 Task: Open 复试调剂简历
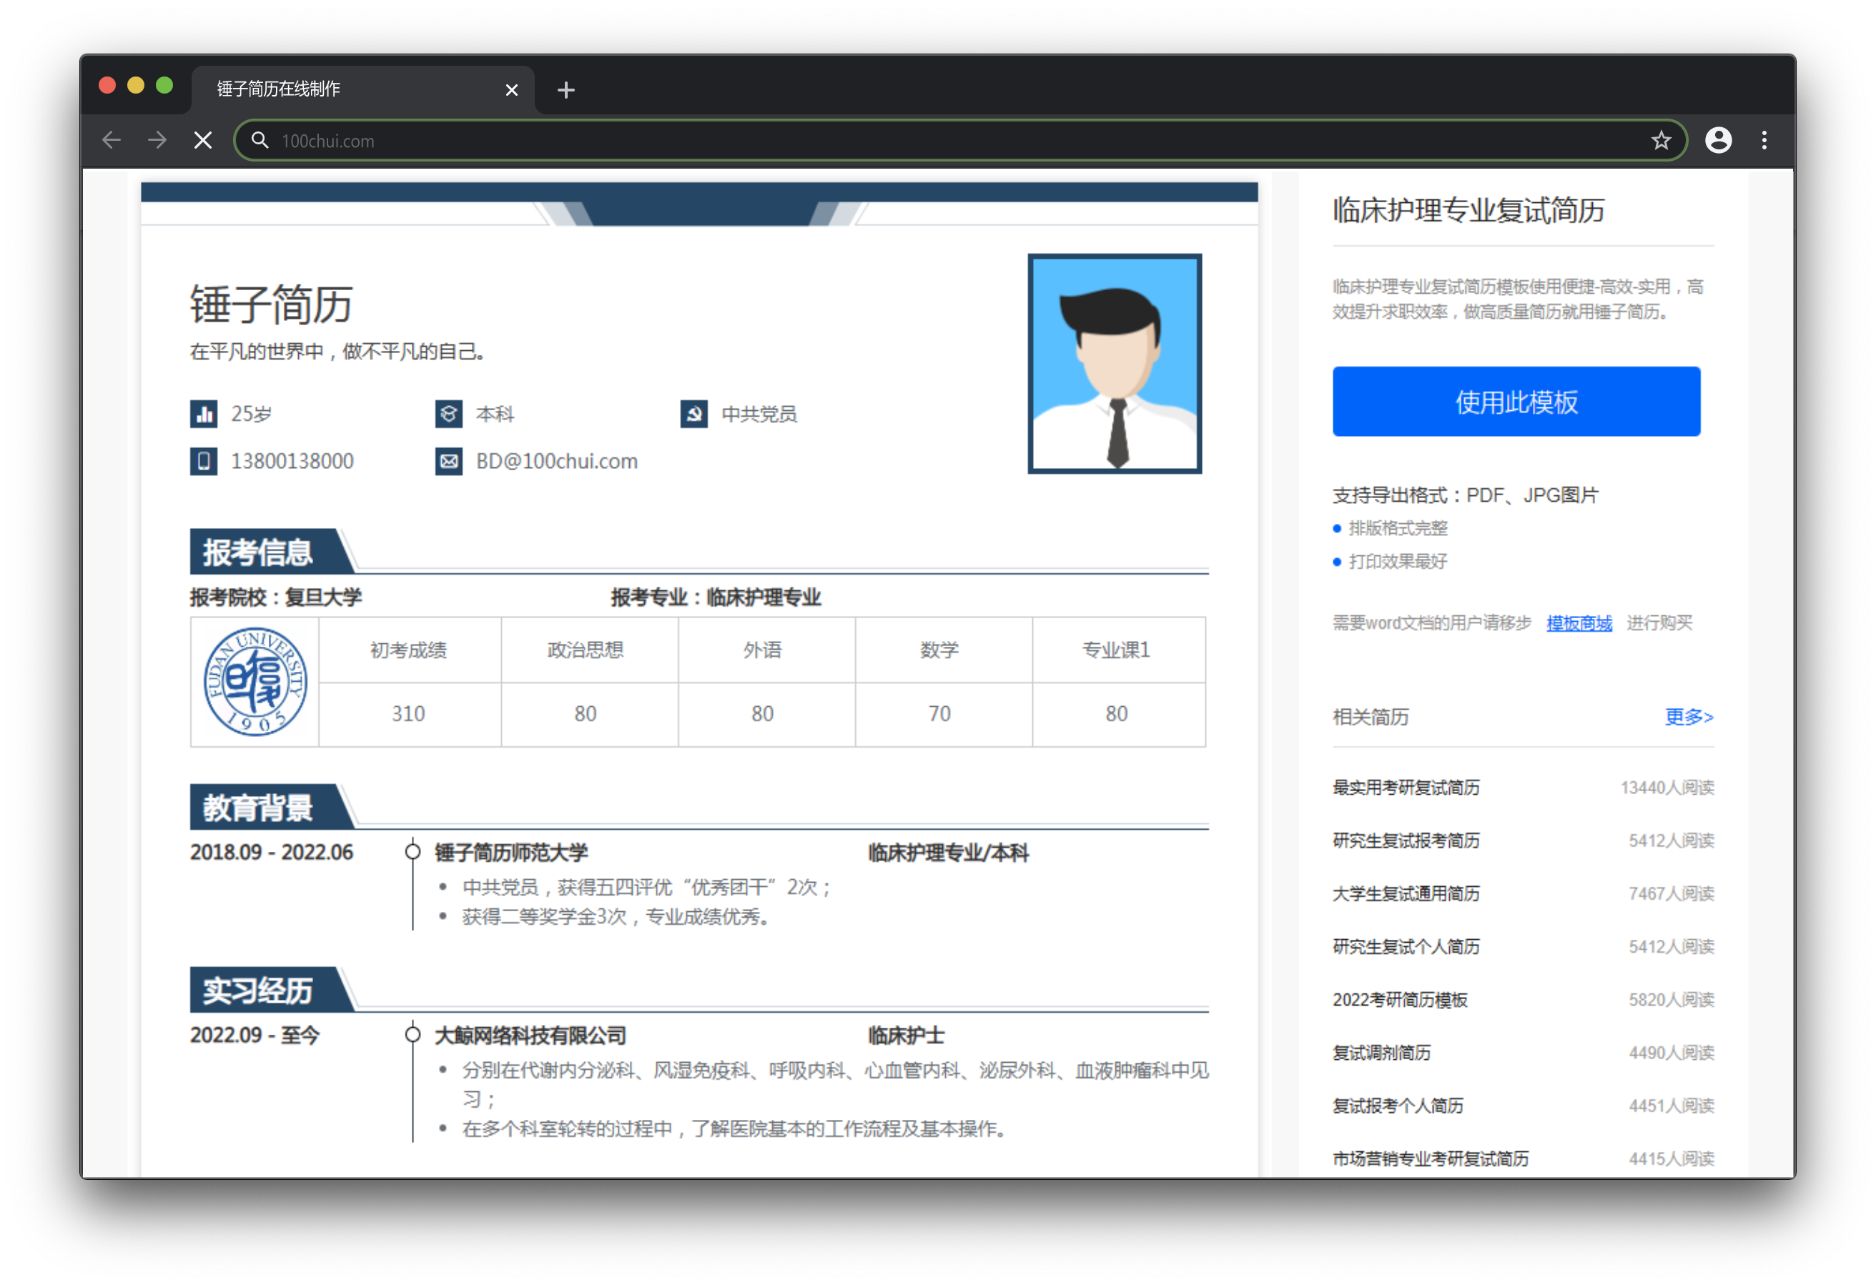click(1381, 1053)
